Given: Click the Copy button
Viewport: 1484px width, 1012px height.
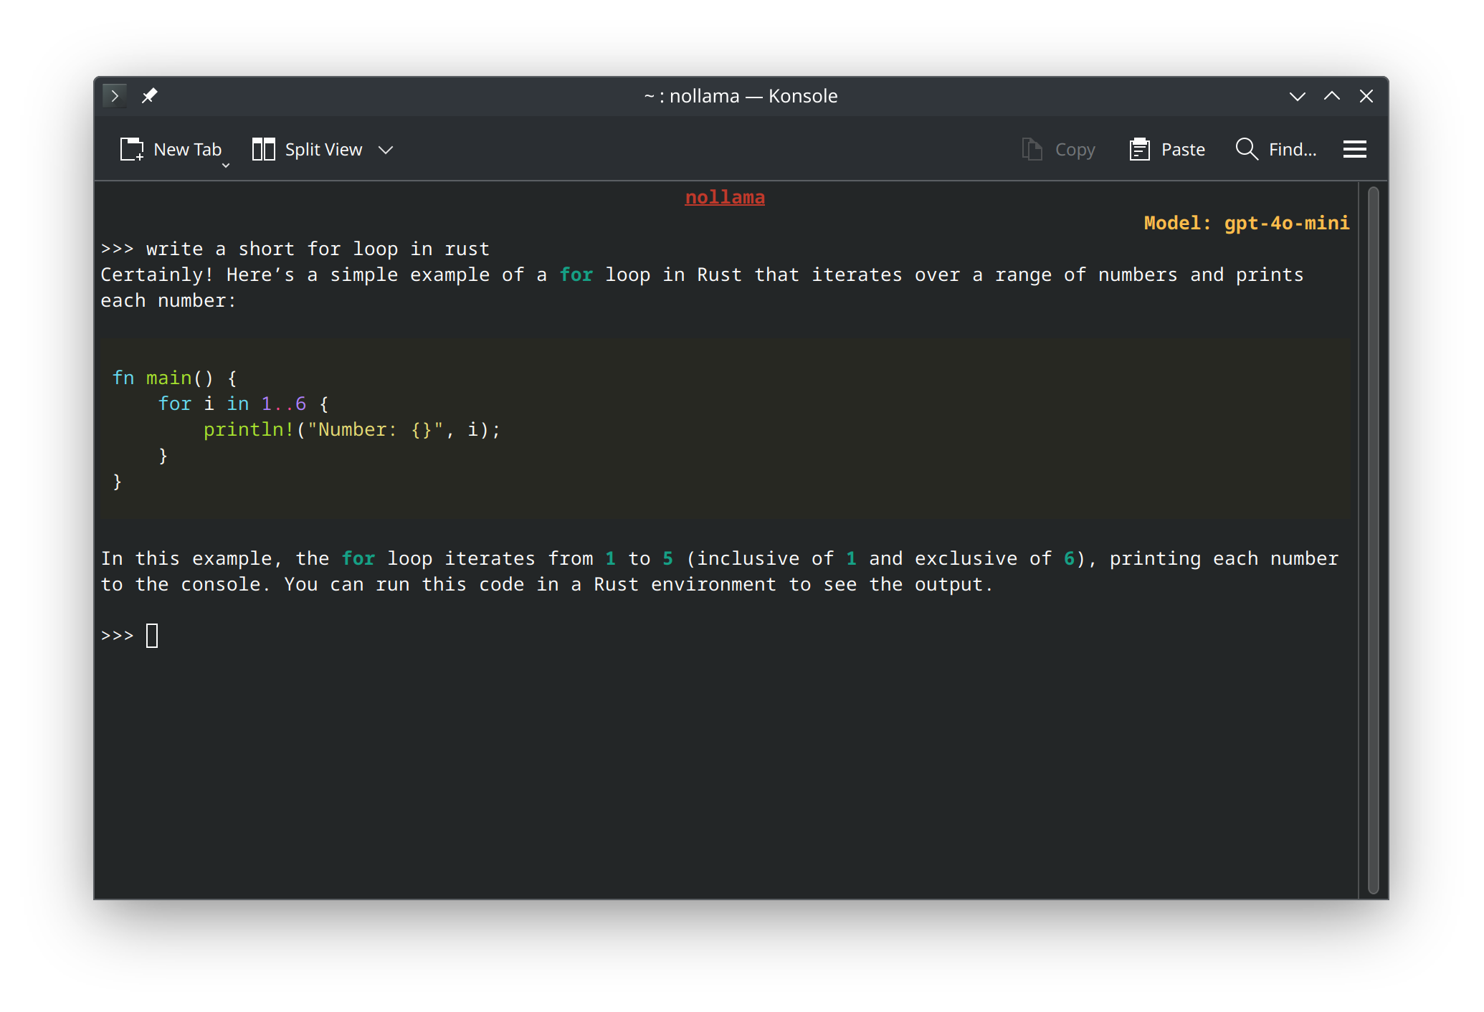Looking at the screenshot, I should [1057, 148].
